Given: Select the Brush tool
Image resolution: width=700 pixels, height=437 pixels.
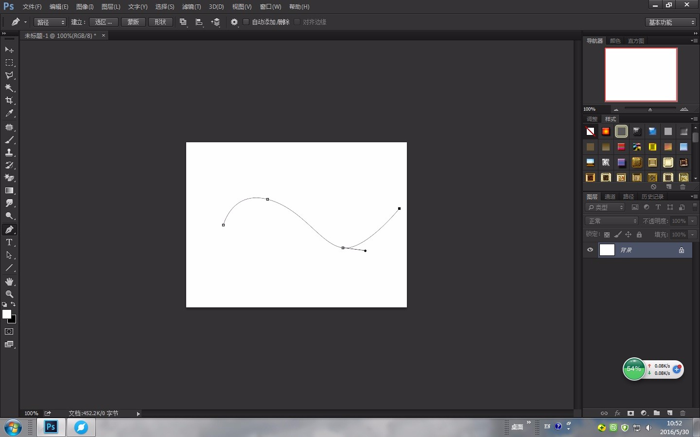Looking at the screenshot, I should (9, 140).
